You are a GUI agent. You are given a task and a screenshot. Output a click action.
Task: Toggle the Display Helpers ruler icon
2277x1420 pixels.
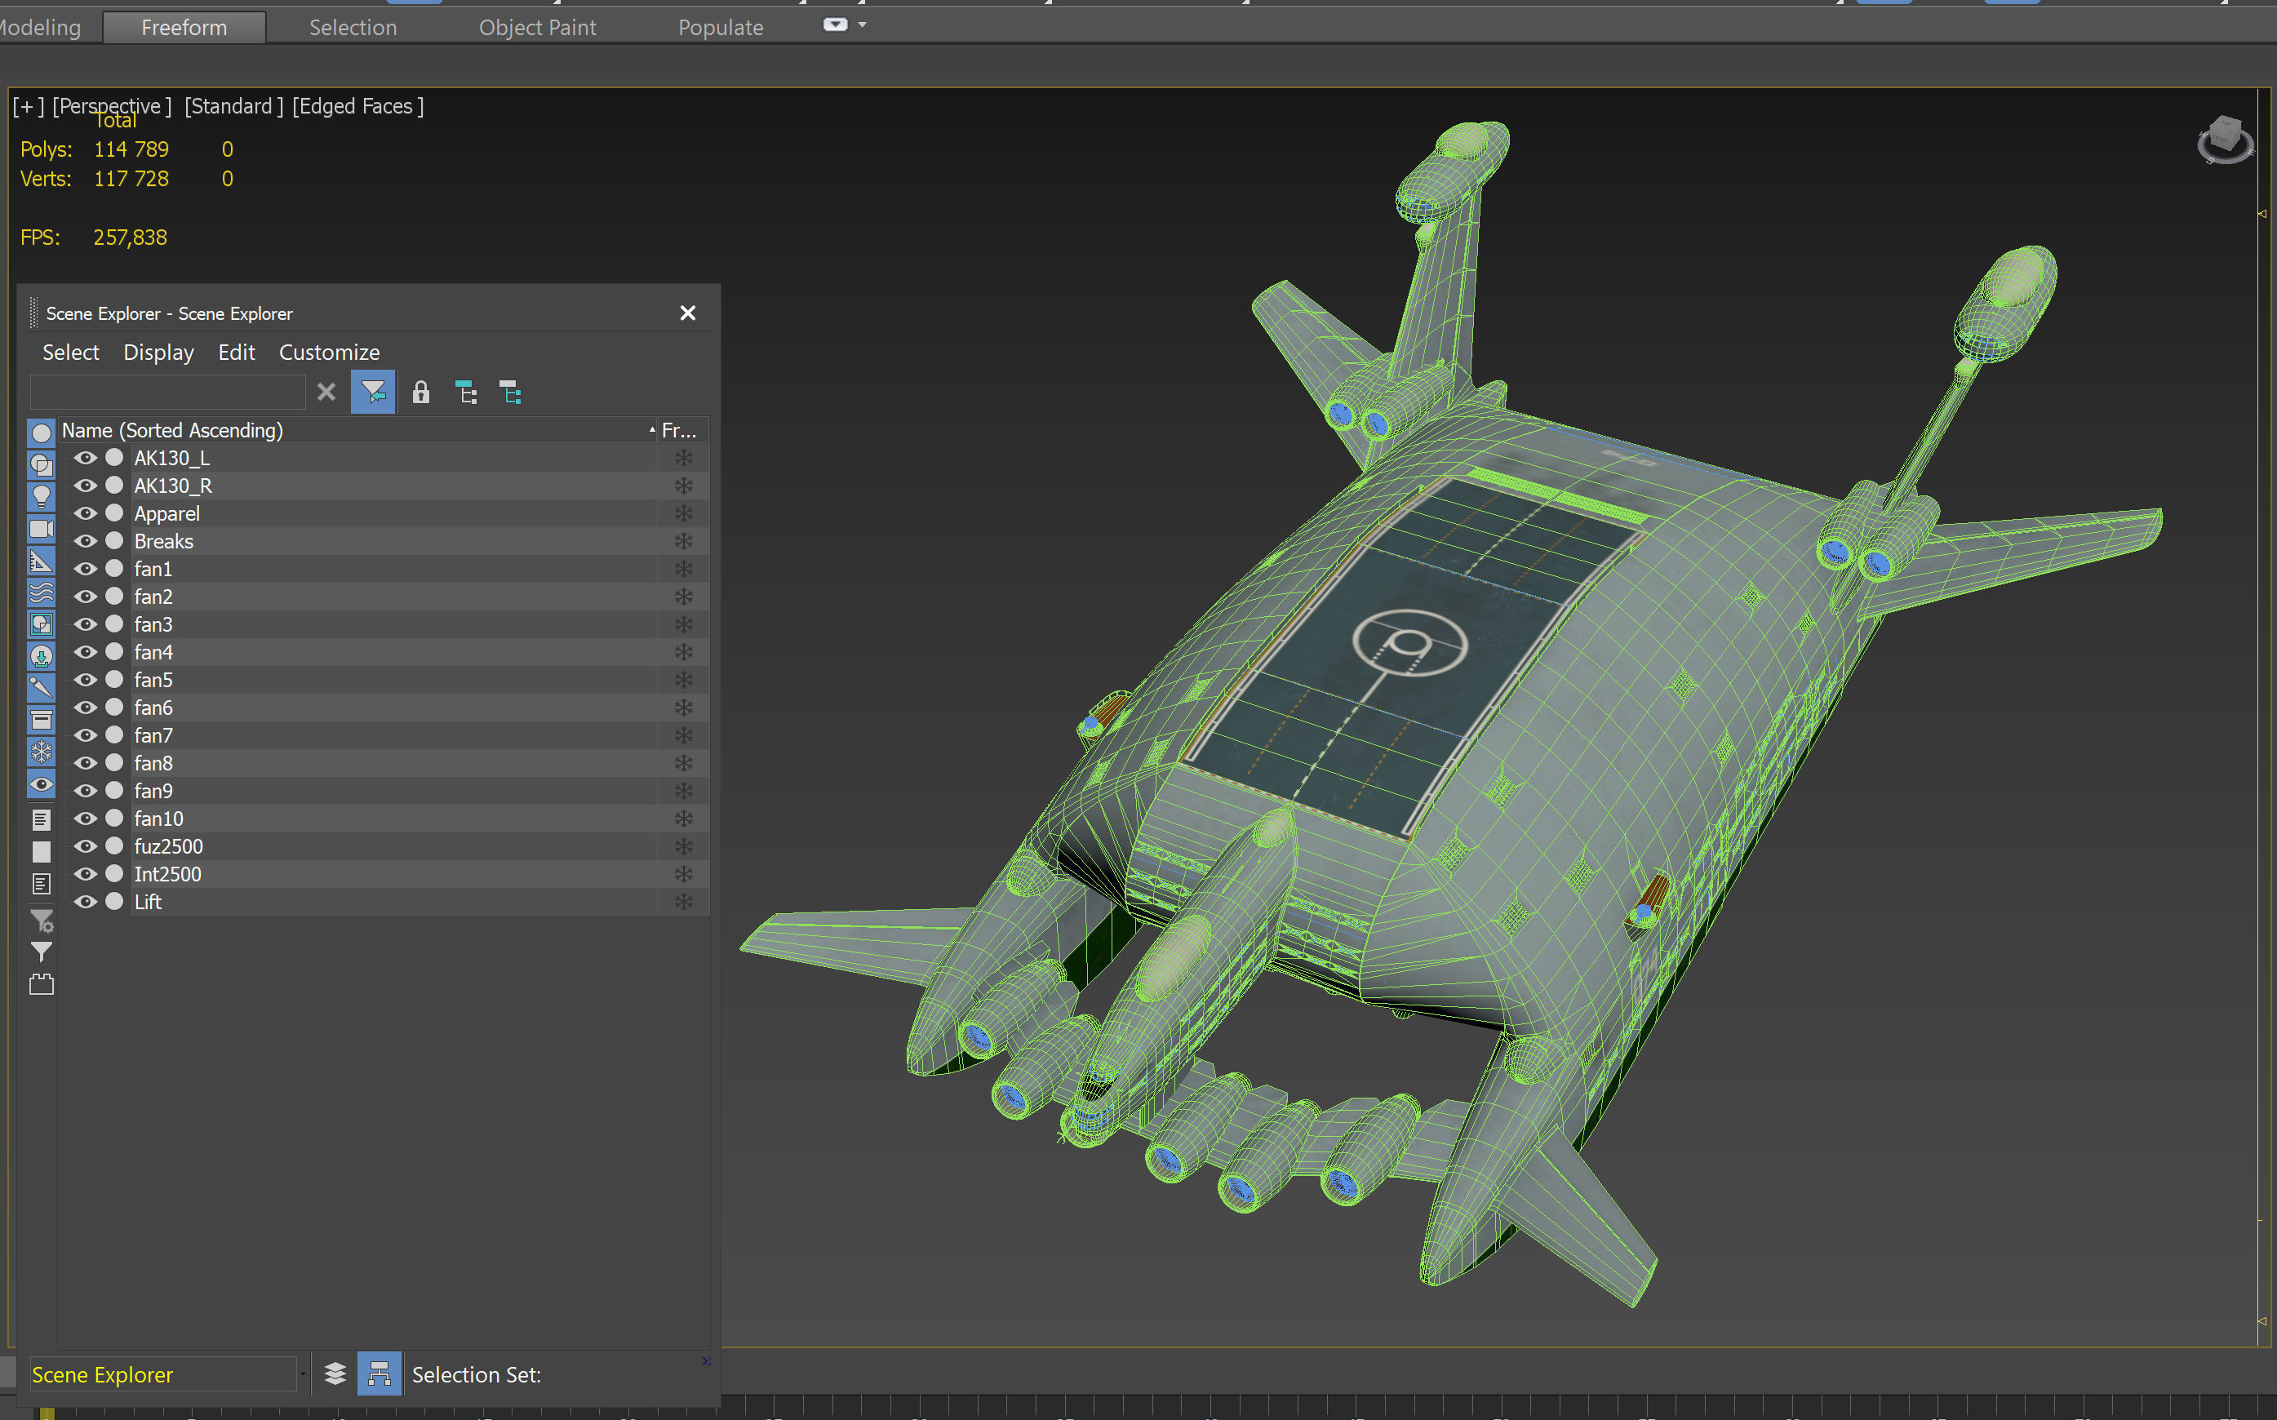pyautogui.click(x=42, y=561)
